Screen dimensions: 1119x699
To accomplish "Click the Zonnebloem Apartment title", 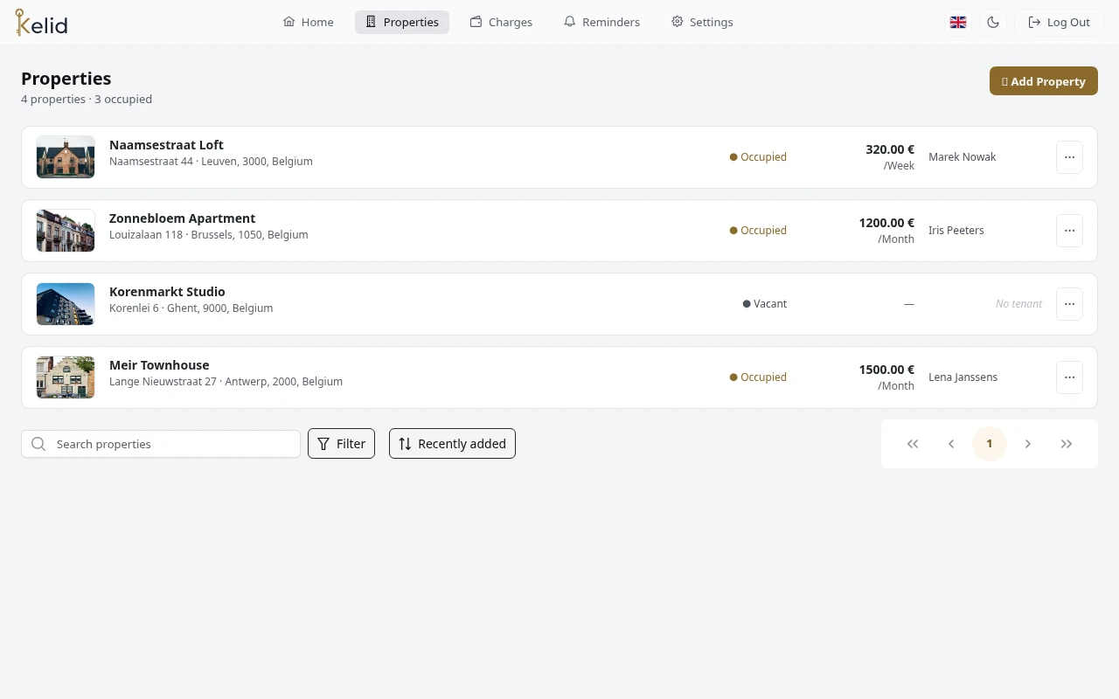I will coord(182,218).
